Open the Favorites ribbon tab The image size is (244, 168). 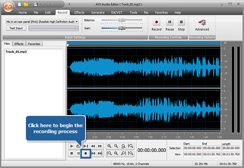coord(161,13)
